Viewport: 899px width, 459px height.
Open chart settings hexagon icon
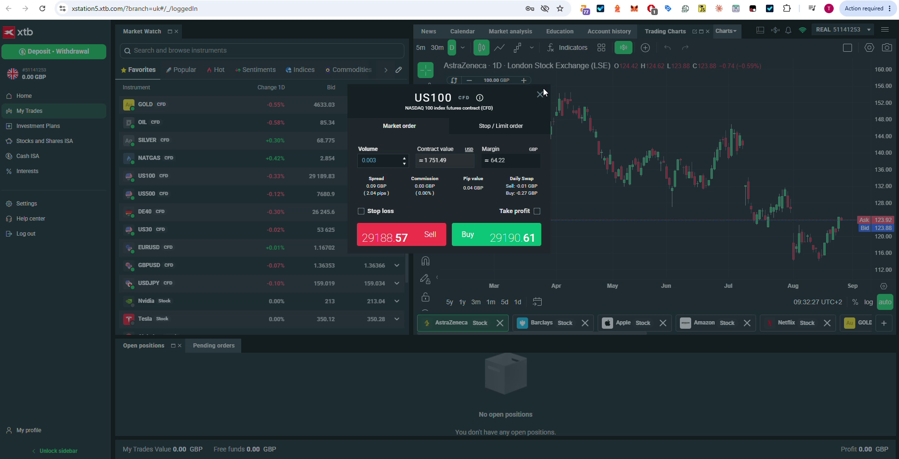point(869,47)
